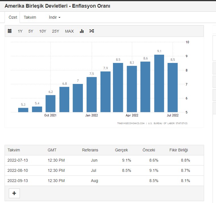The image size is (216, 203).
Task: Click the compare shuffle arrows icon
Action: tap(92, 31)
